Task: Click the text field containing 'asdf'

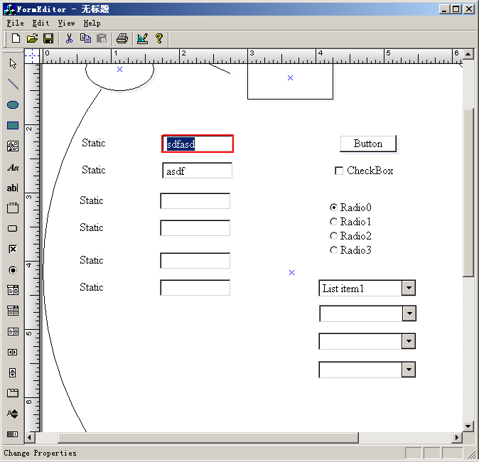Action: coord(197,171)
